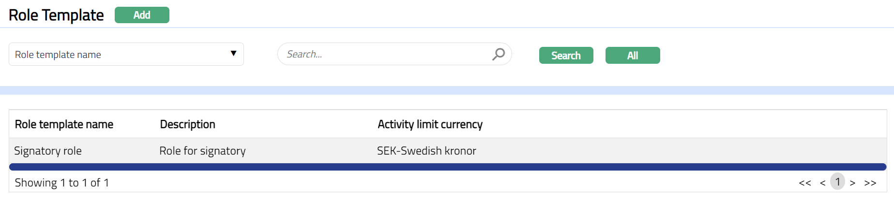Select the Signatory role row

(x=48, y=151)
